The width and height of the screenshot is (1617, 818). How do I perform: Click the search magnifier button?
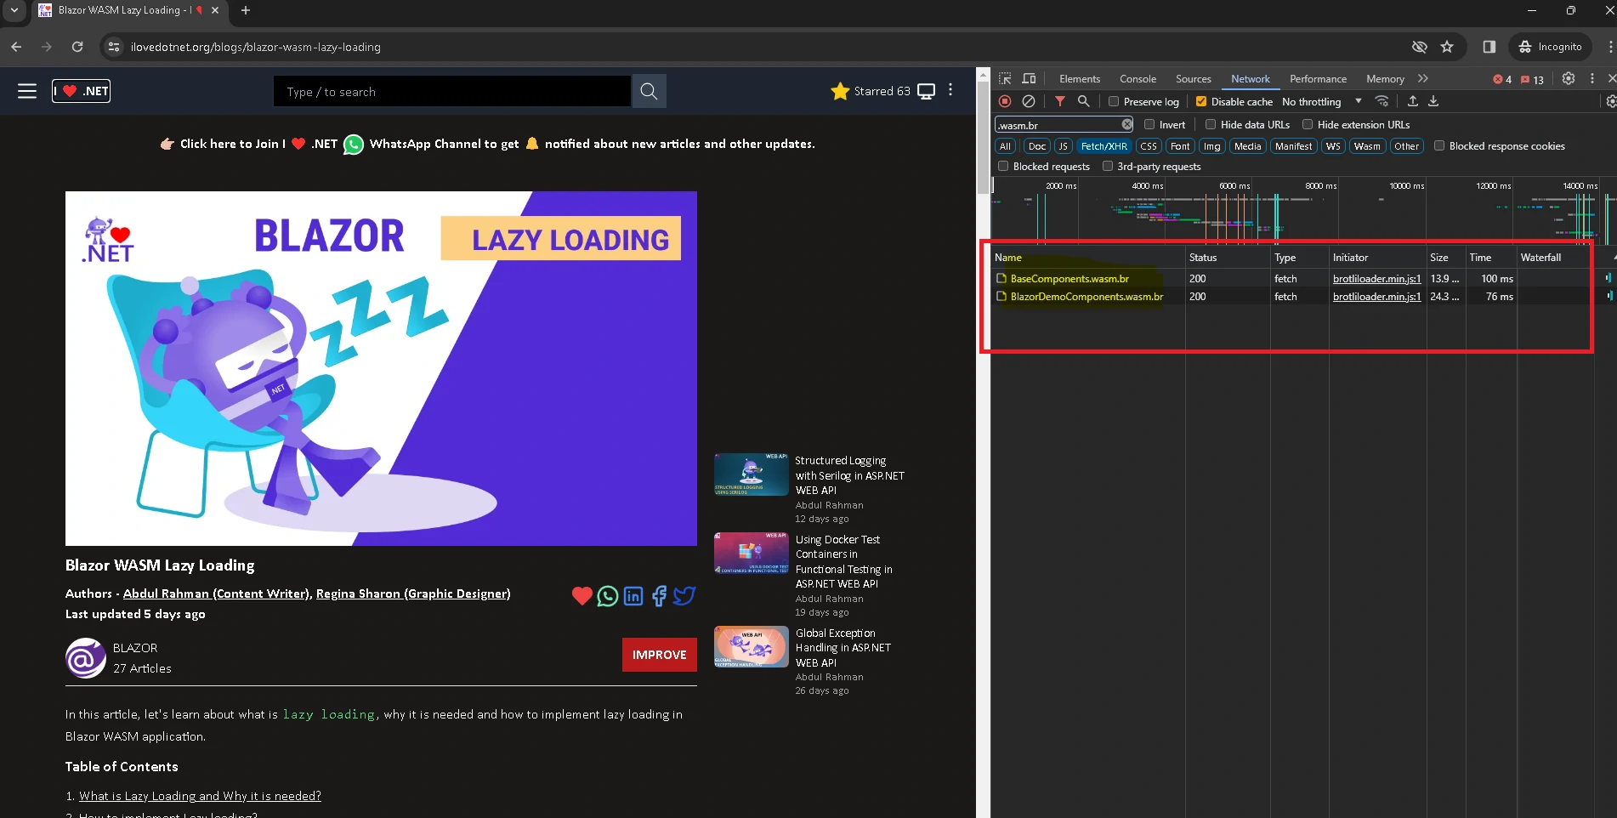tap(649, 91)
